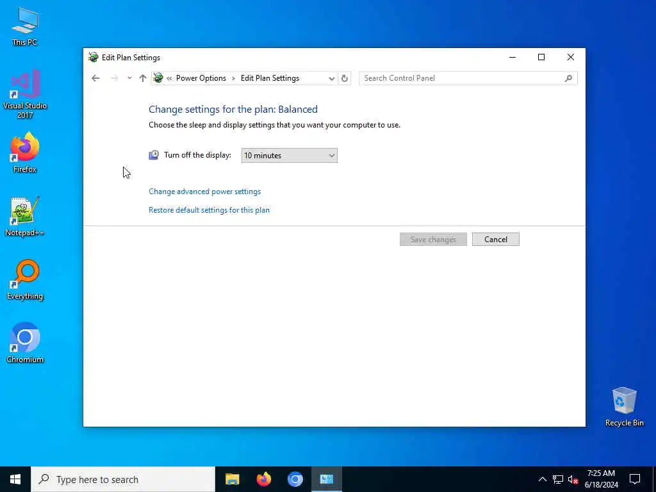Open Chromium from the taskbar
The width and height of the screenshot is (656, 492).
click(295, 479)
